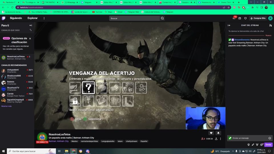Open the Batman: Arkham City category link
The height and width of the screenshot is (154, 274).
click(x=59, y=141)
